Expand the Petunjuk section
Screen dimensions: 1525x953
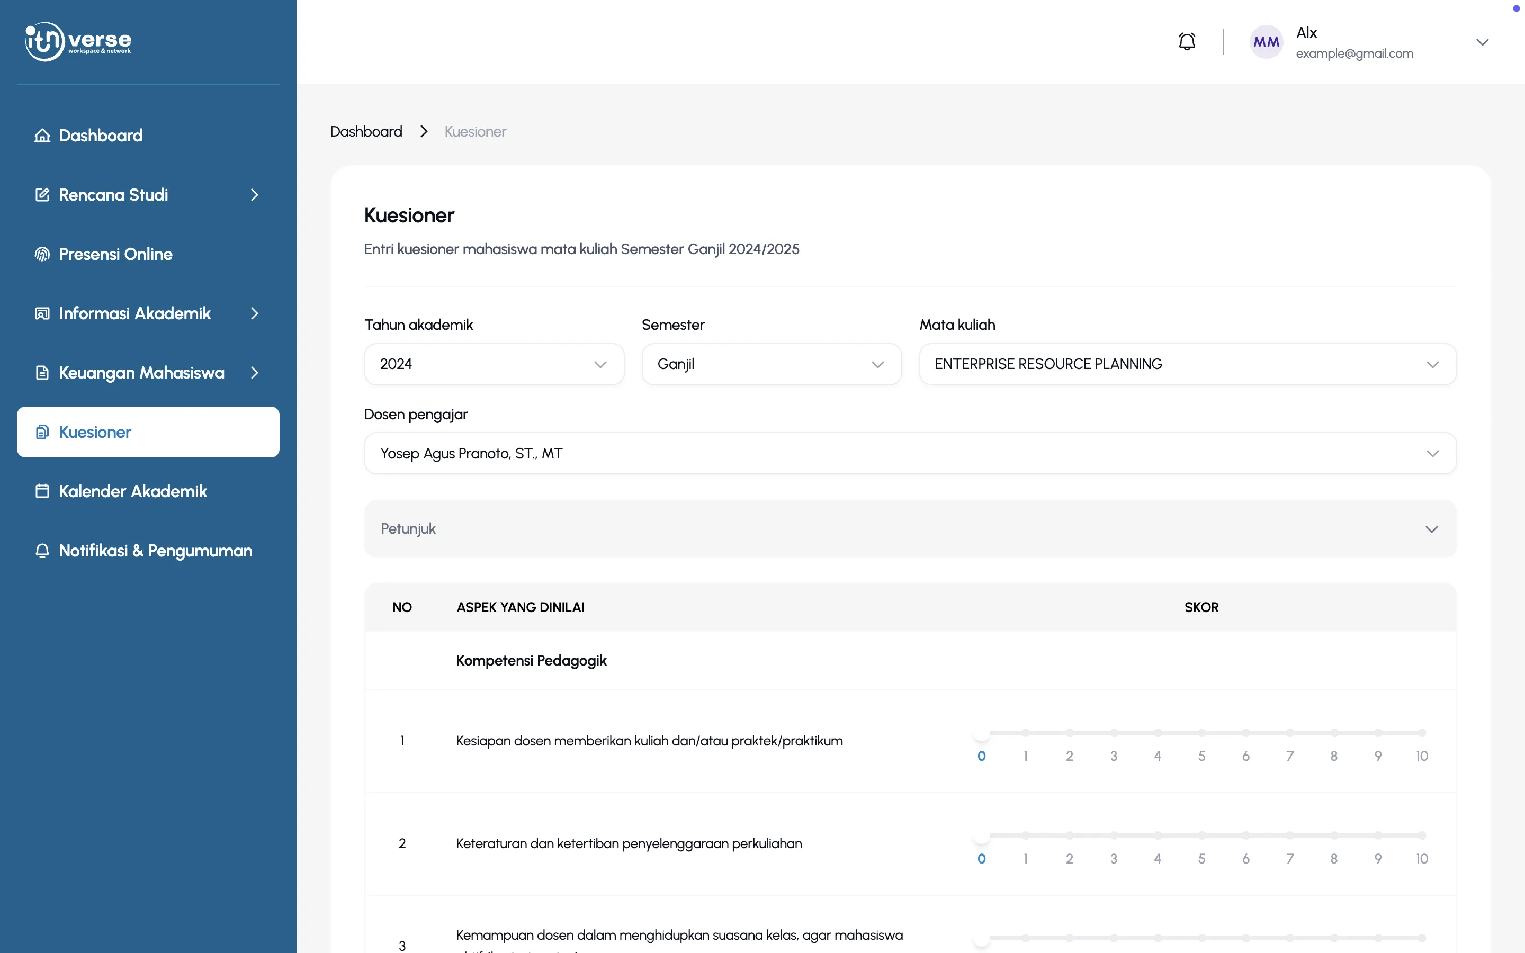(910, 529)
